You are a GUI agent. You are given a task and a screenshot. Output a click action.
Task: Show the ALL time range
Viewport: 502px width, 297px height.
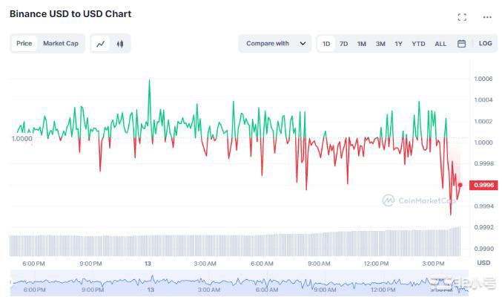tap(440, 44)
